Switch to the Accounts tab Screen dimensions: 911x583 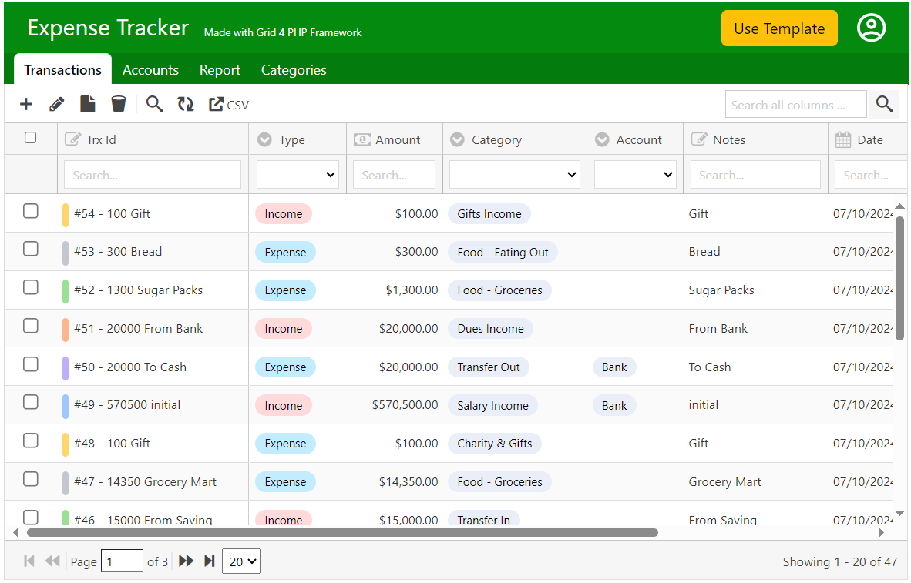coord(150,70)
